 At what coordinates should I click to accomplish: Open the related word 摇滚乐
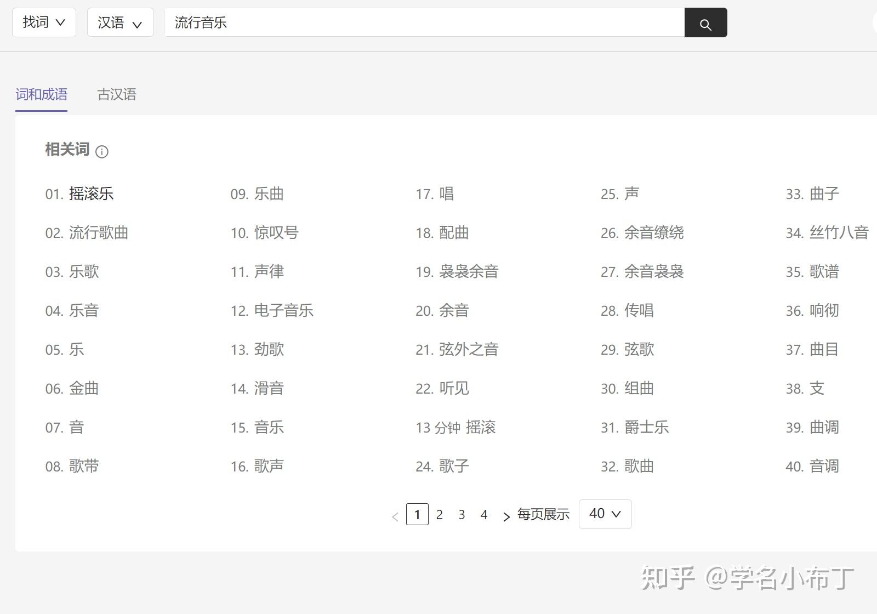click(x=91, y=194)
